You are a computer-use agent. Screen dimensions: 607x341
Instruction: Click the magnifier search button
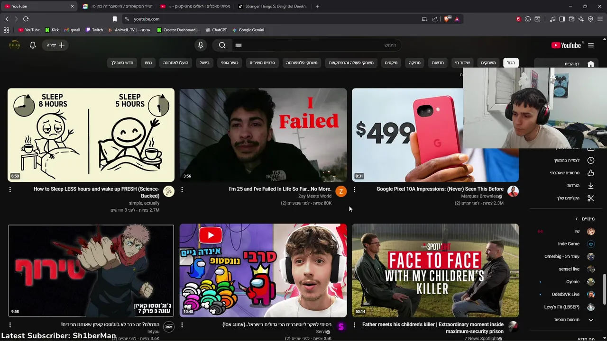click(222, 45)
